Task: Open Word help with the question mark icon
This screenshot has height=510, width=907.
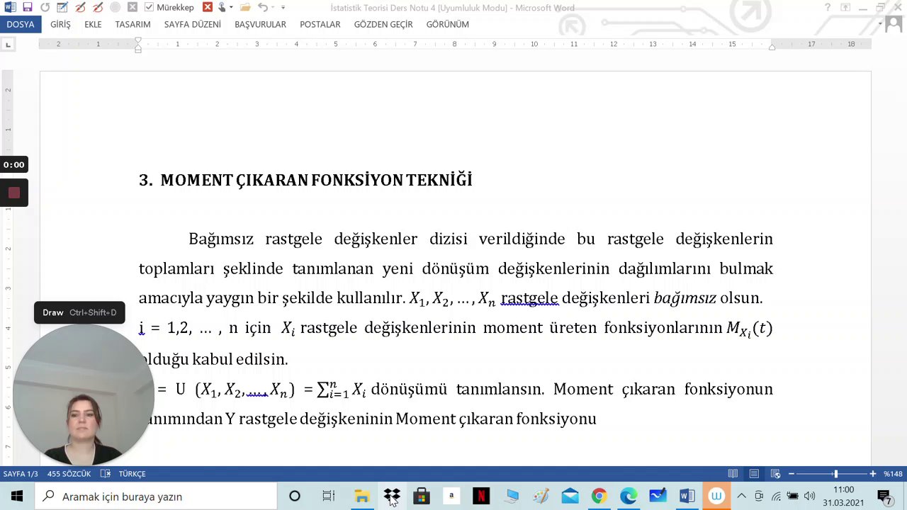Action: point(828,8)
